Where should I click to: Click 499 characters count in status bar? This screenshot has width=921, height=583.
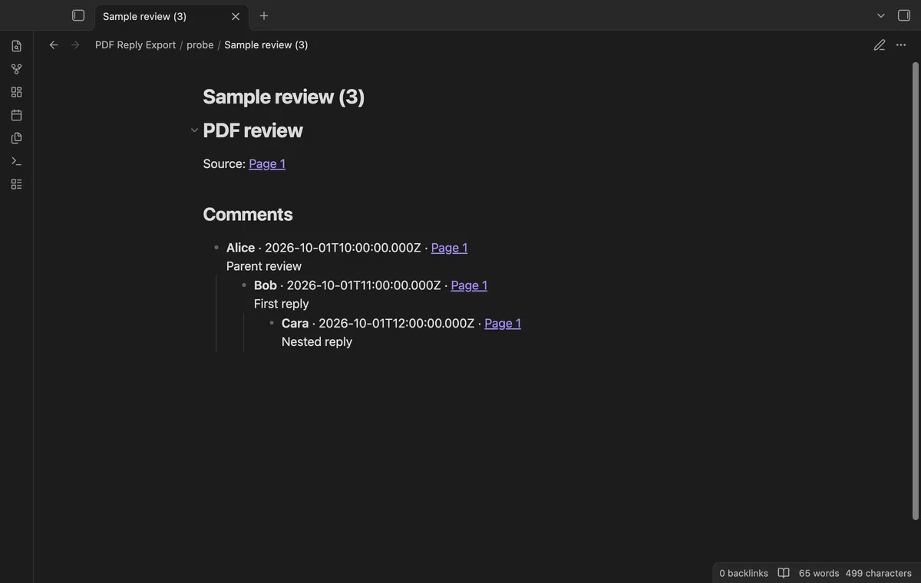click(x=879, y=573)
